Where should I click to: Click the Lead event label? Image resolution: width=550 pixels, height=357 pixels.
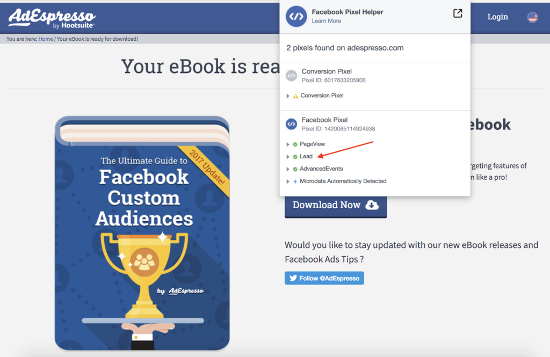tap(306, 156)
